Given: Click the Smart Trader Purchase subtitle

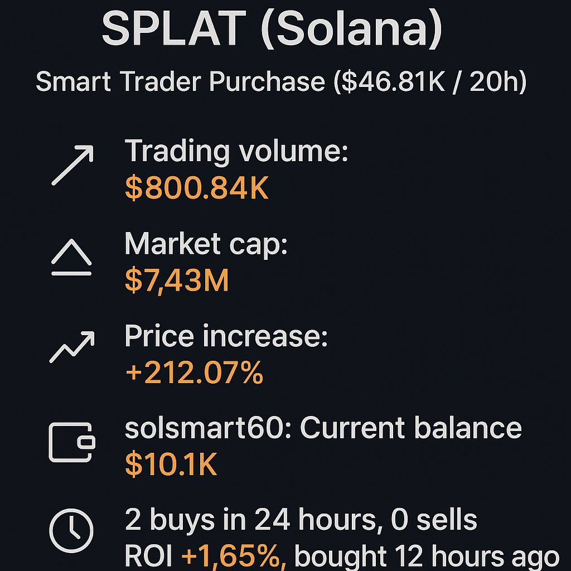Looking at the screenshot, I should click(281, 81).
